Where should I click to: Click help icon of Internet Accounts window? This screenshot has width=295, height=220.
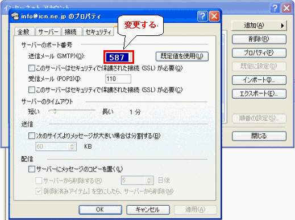coord(275,8)
